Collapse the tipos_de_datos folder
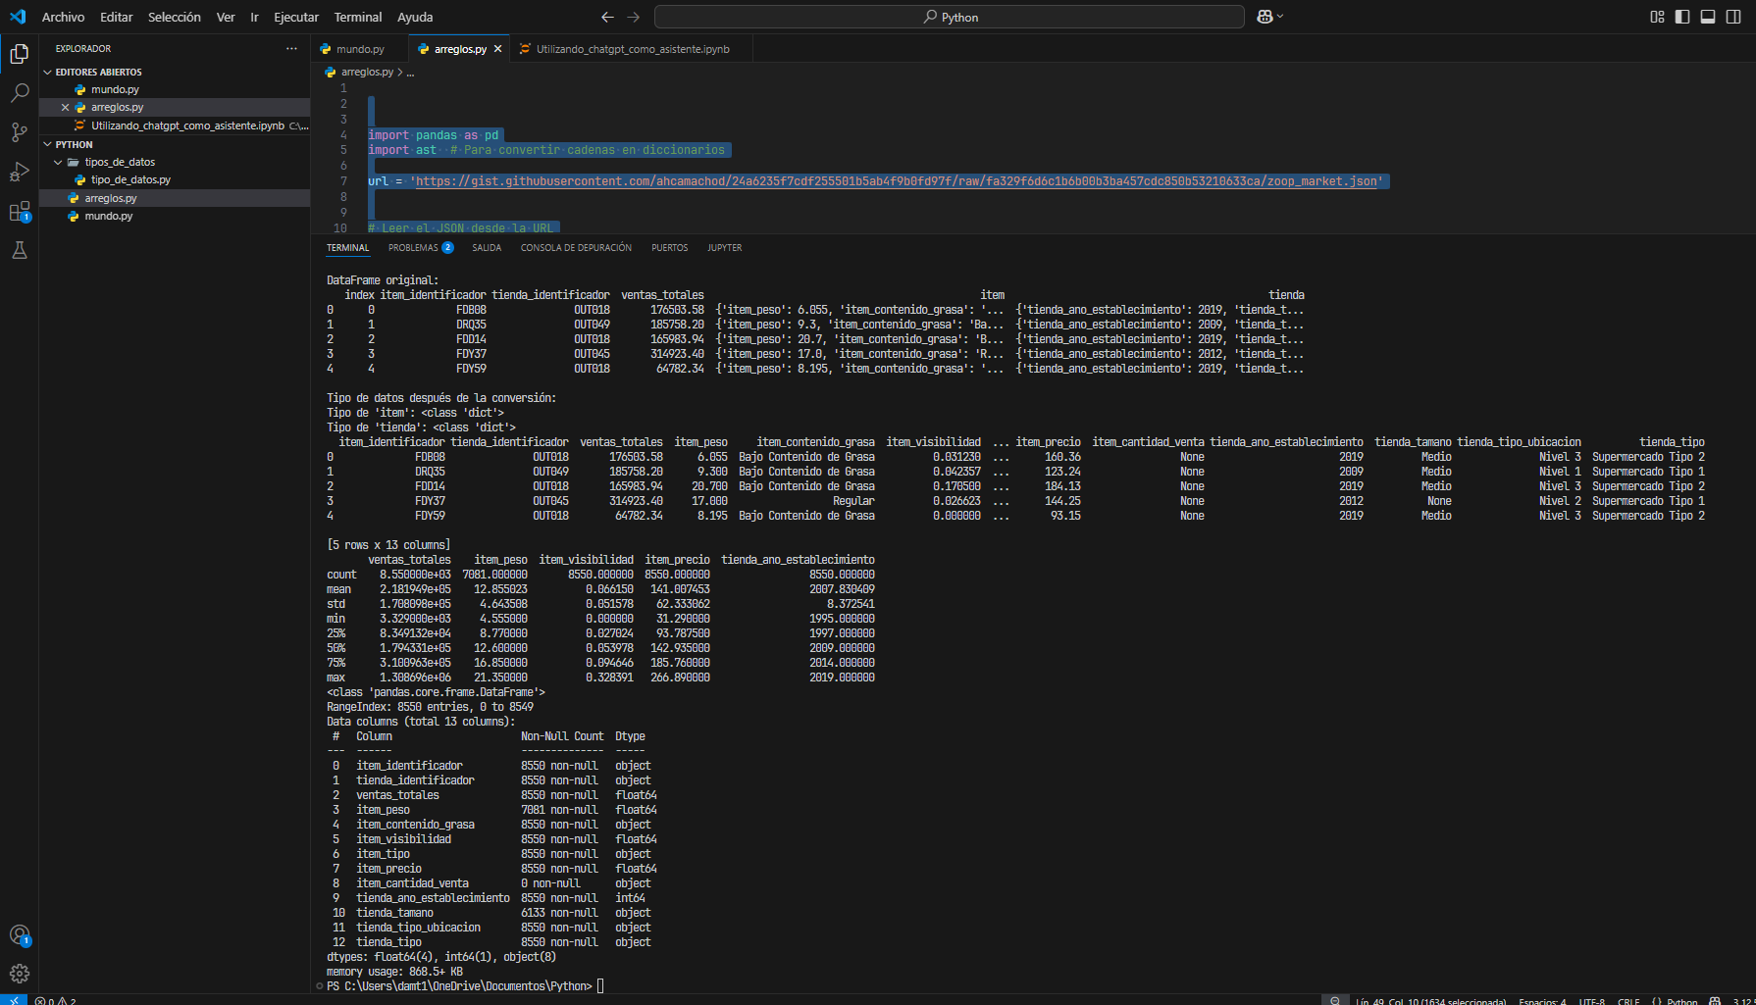The height and width of the screenshot is (1005, 1756). [x=58, y=162]
